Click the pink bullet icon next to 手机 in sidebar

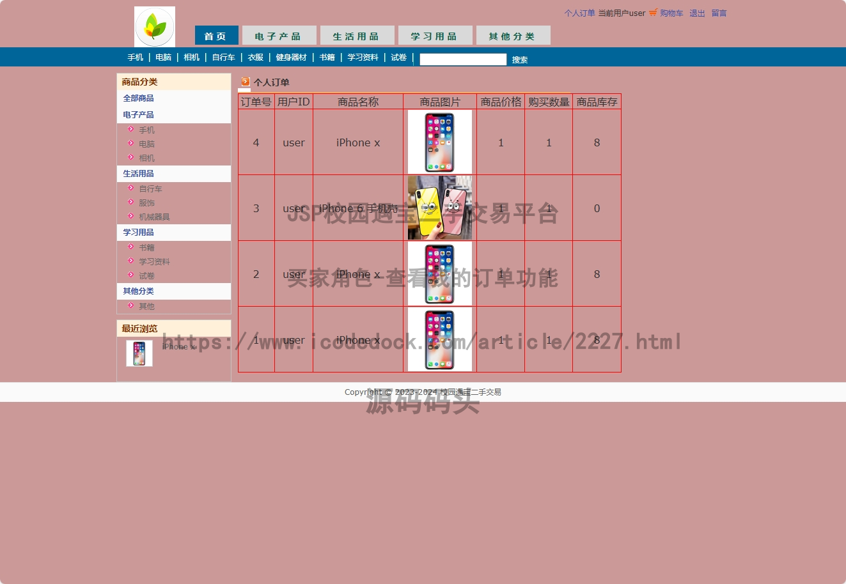[x=131, y=129]
